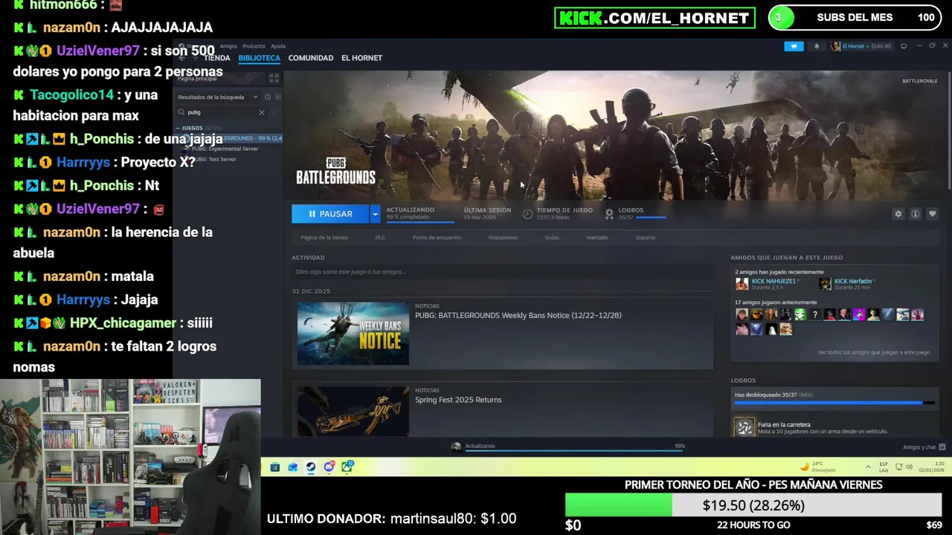Click the pubg library search field
952x535 pixels.
tap(220, 112)
